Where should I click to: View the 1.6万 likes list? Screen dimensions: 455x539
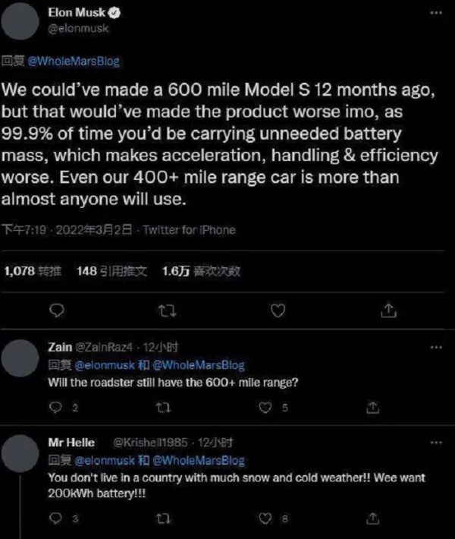coord(201,271)
